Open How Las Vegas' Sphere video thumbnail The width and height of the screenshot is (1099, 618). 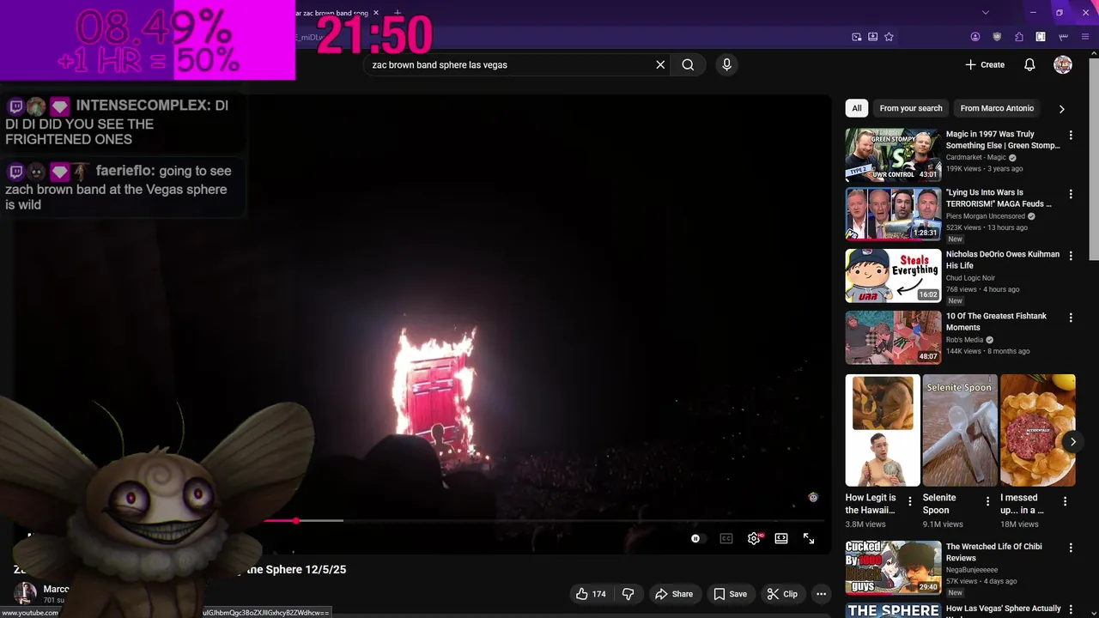893,609
